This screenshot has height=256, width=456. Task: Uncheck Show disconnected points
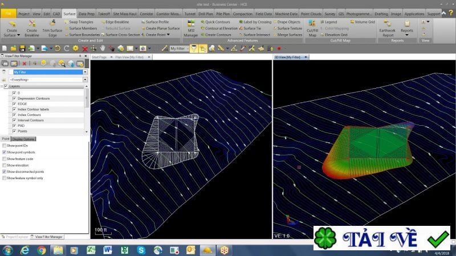[5, 171]
